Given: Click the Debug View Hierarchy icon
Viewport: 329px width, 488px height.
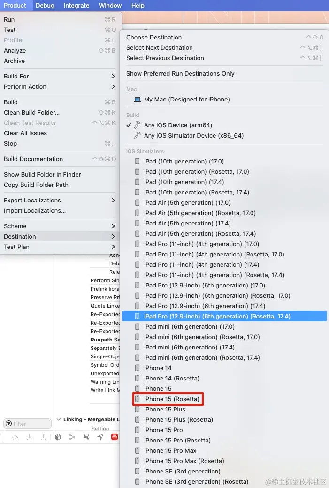Looking at the screenshot, I should [58, 437].
